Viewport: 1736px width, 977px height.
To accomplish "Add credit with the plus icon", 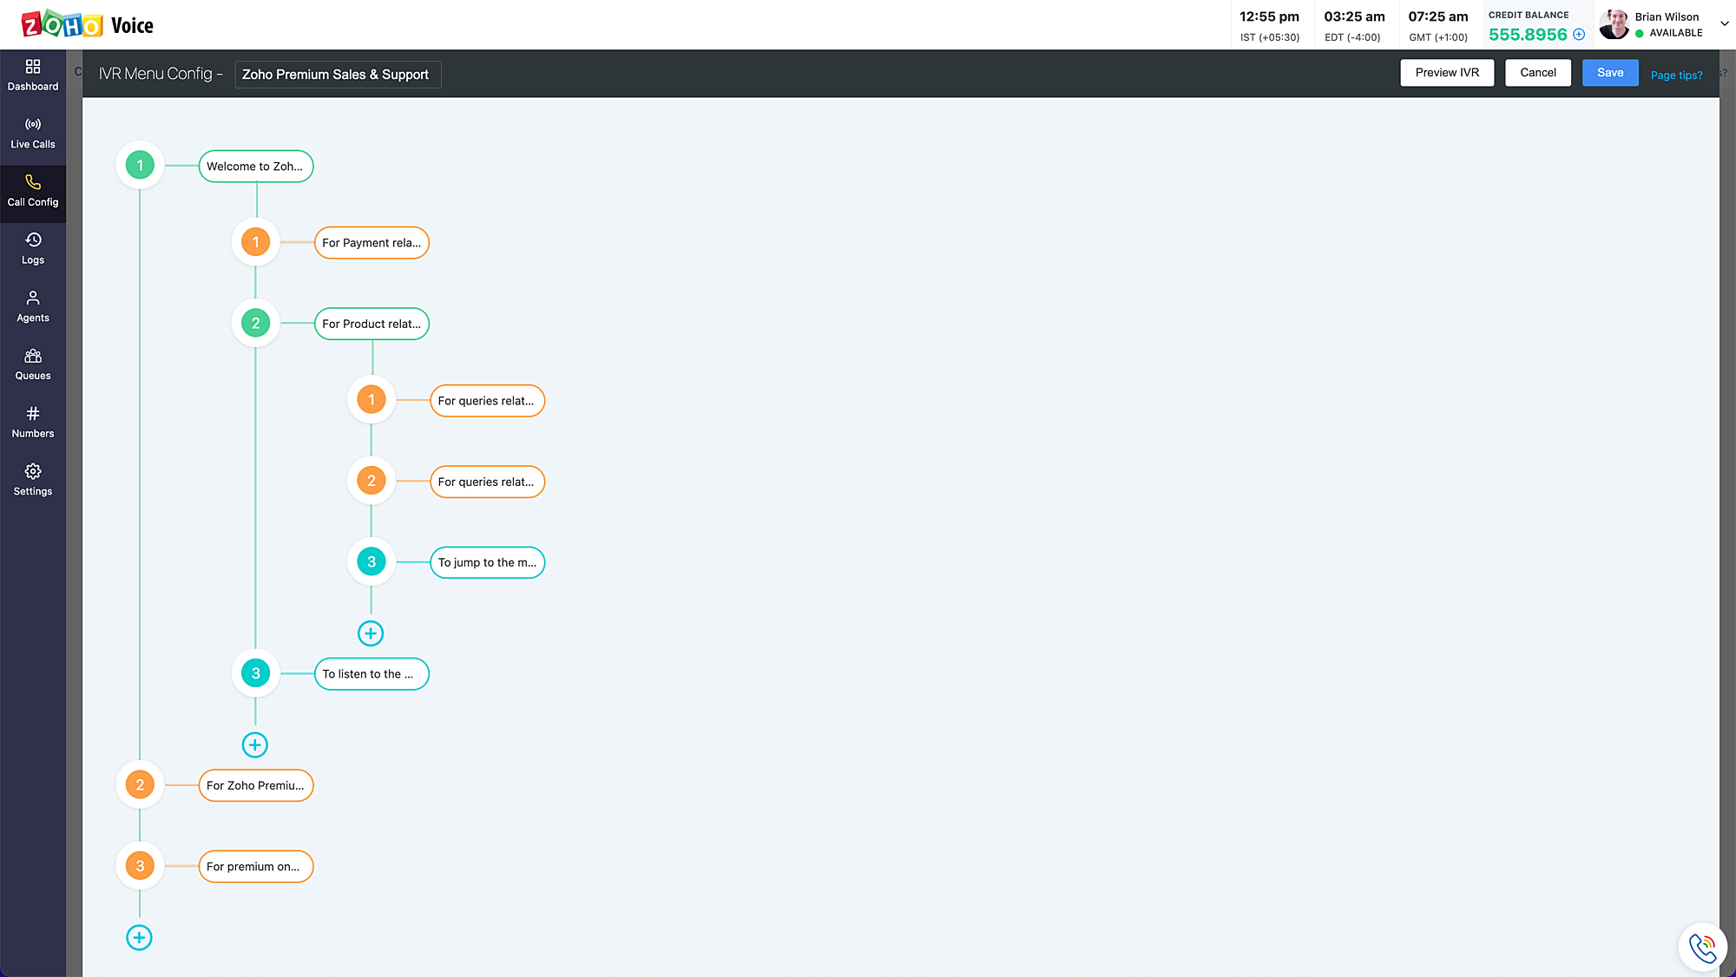I will coord(1579,35).
